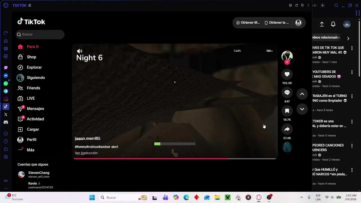Image resolution: width=361 pixels, height=203 pixels.
Task: Pin the TikTok sidebar panel
Action: tap(302, 5)
